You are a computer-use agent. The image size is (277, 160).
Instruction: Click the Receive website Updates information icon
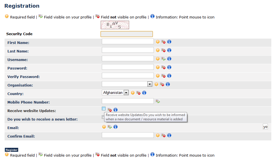pos(115,110)
